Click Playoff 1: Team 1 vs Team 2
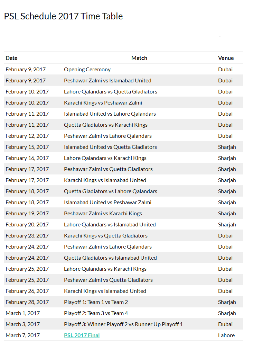Screen dimensions: 253x341 click(x=96, y=302)
